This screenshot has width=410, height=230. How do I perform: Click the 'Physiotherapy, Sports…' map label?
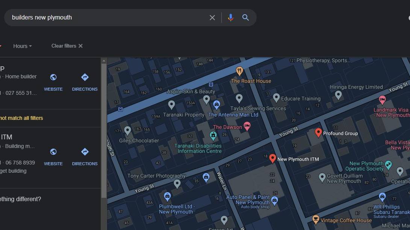coord(324,61)
